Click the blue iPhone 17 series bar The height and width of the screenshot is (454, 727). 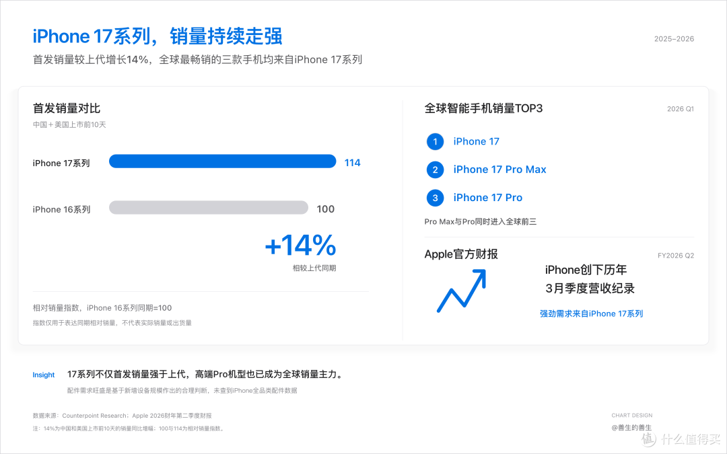[223, 161]
